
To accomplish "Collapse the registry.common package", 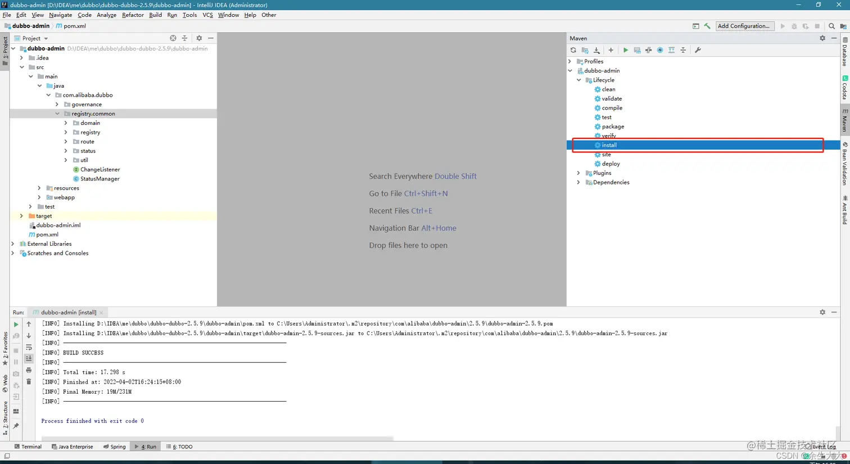I will [x=57, y=114].
